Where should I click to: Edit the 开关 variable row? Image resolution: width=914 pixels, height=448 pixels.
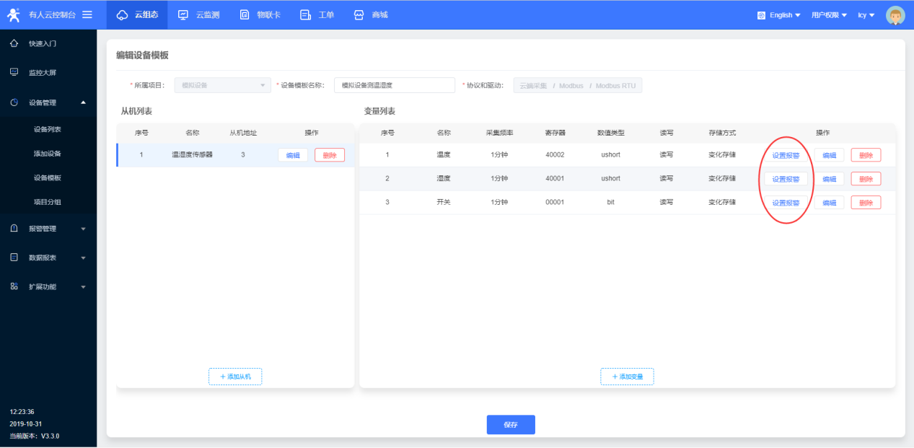point(829,203)
